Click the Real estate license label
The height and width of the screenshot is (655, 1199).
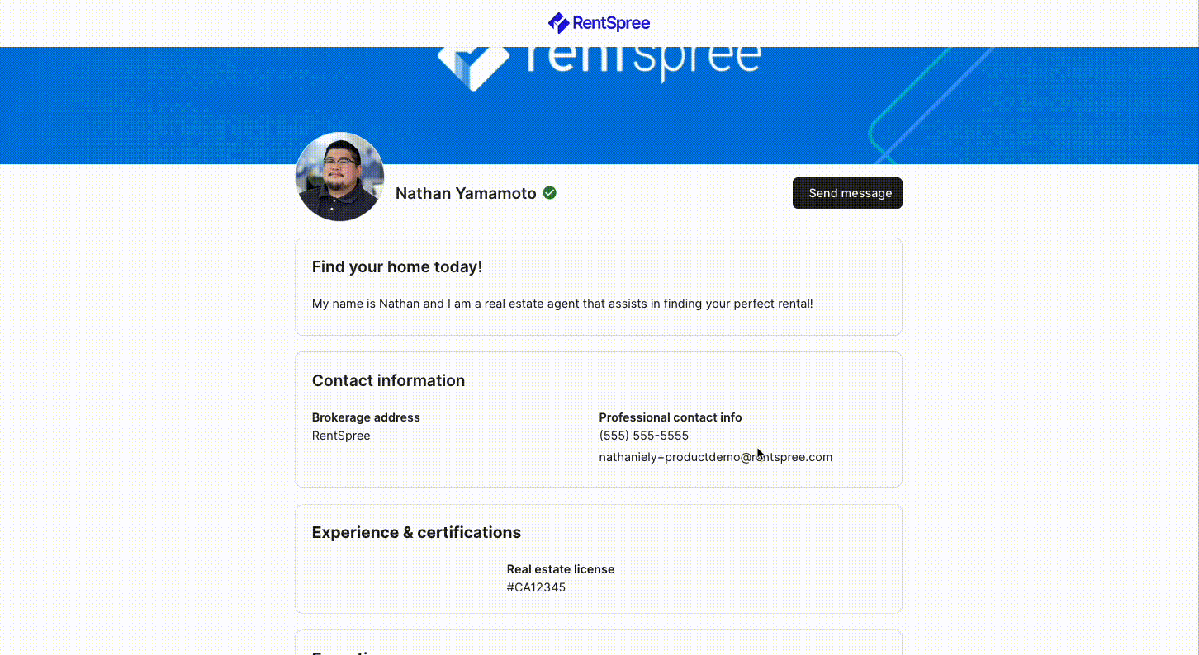[x=561, y=569]
